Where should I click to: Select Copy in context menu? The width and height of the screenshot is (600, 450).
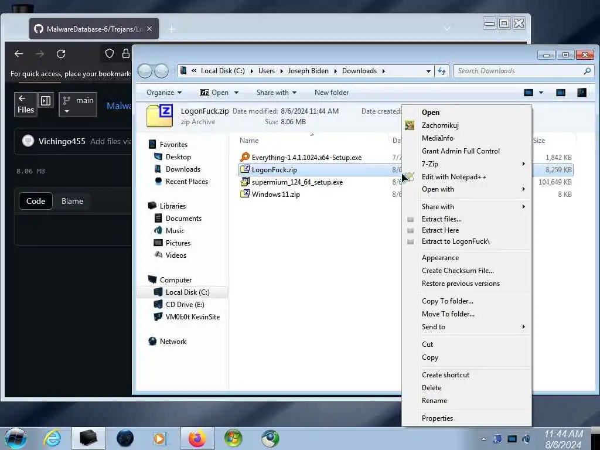click(429, 357)
